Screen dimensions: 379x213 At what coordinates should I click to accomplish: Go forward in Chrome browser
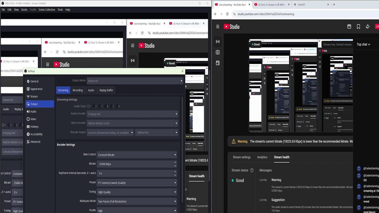click(221, 14)
